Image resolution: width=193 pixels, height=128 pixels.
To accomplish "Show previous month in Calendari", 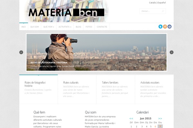I will [x=131, y=118].
